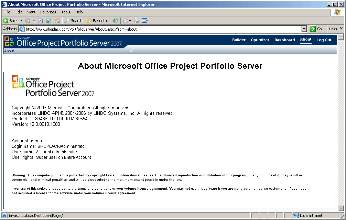Click the "About Microsoft Office Project Portfolio Server" heading
Screen dimensions: 346x220
pos(170,66)
